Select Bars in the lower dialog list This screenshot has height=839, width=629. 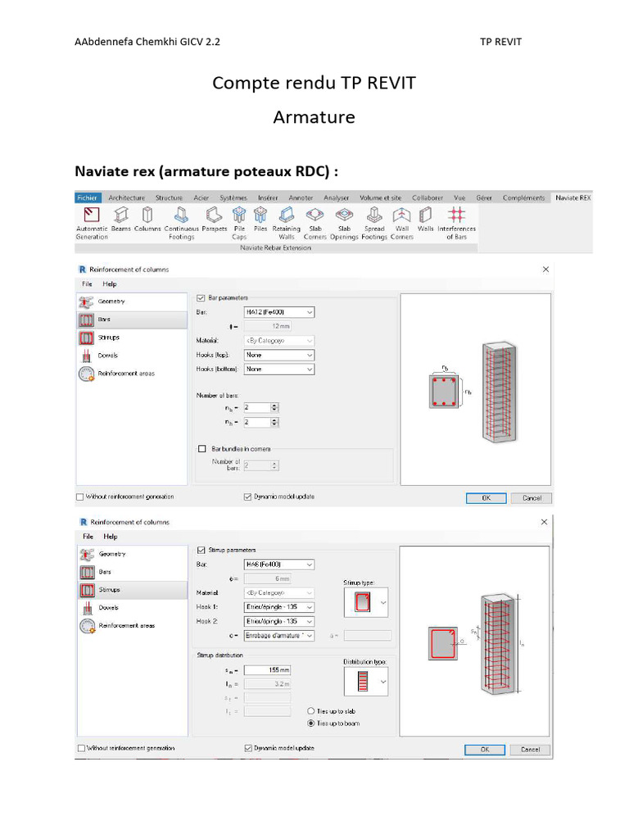tap(133, 572)
